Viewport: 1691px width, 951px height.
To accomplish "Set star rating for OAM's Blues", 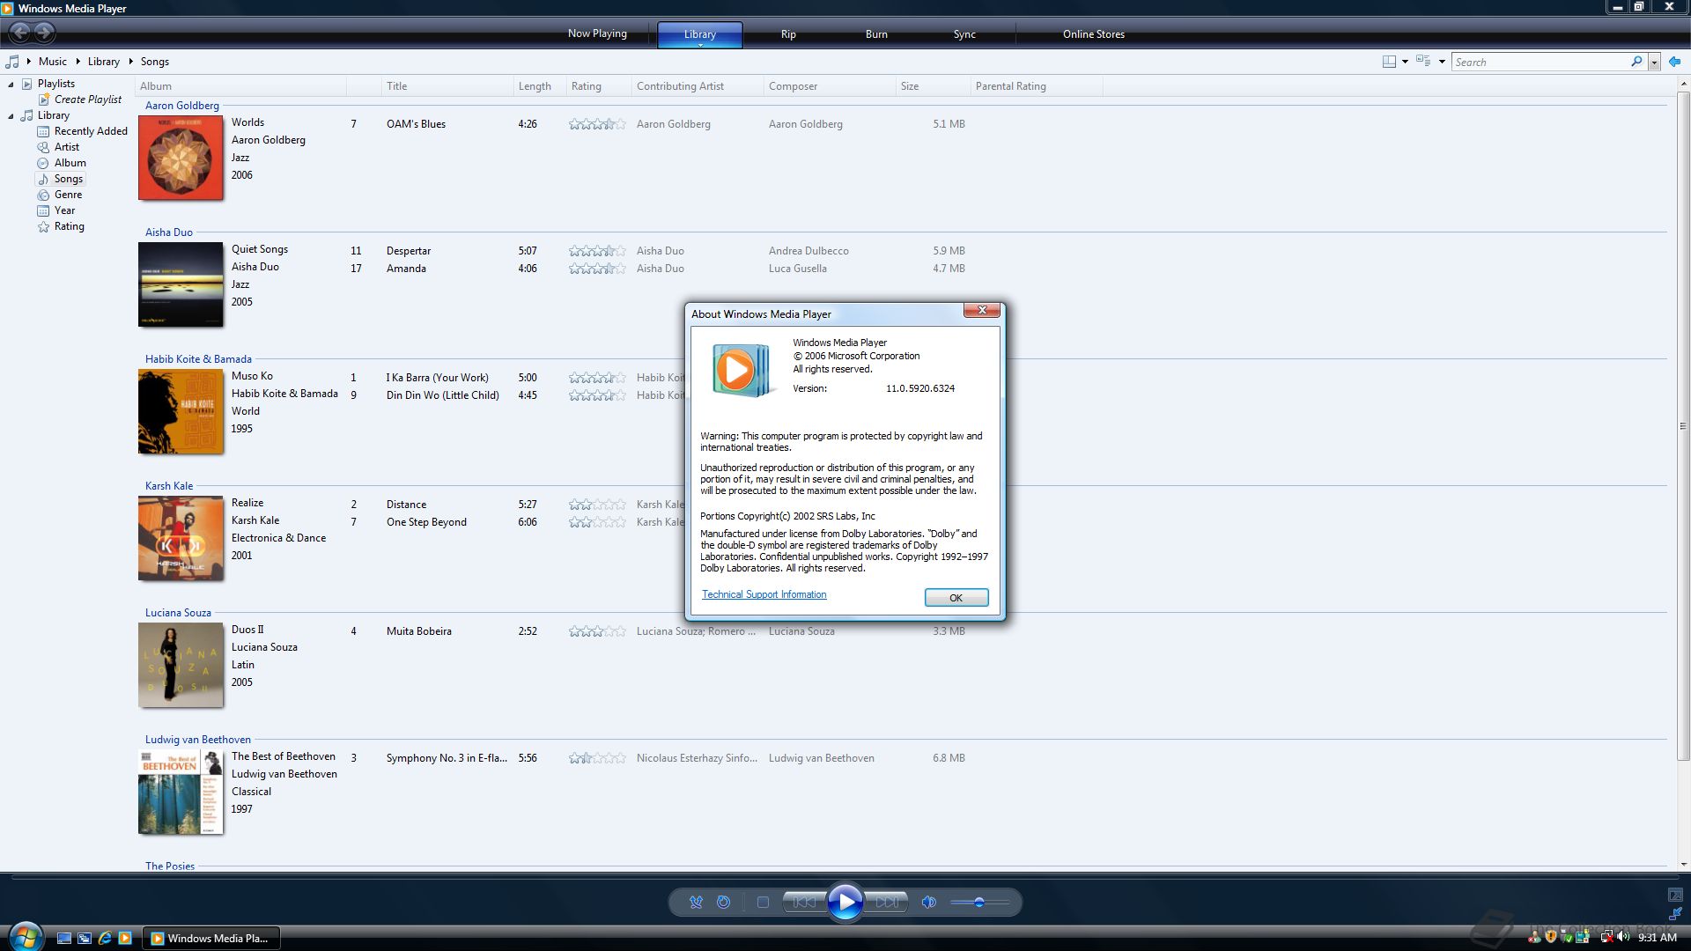I will (597, 124).
